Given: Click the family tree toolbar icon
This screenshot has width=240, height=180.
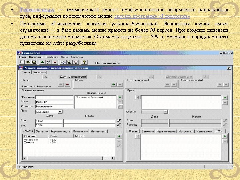Looking at the screenshot, I should pos(69,62).
